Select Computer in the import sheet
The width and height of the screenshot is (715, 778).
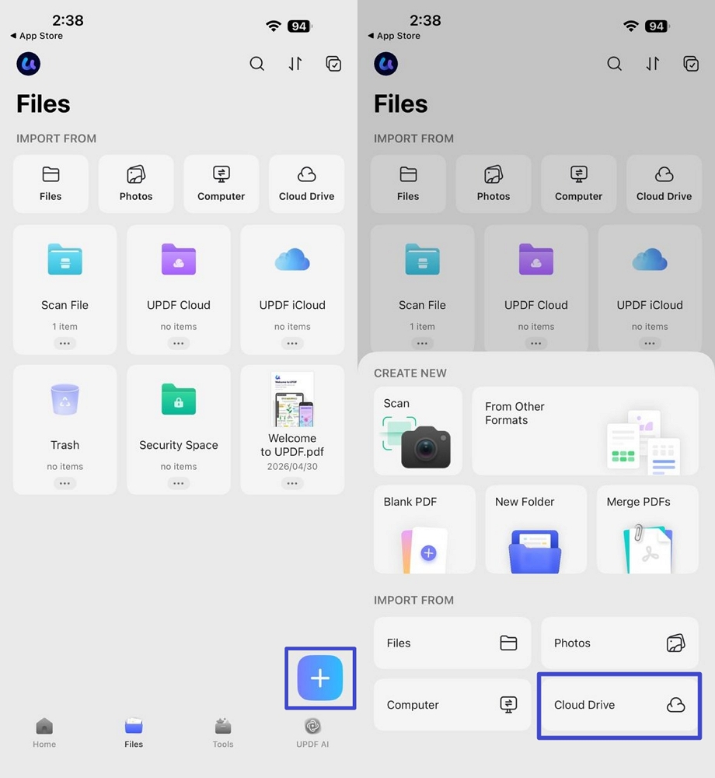(x=452, y=705)
